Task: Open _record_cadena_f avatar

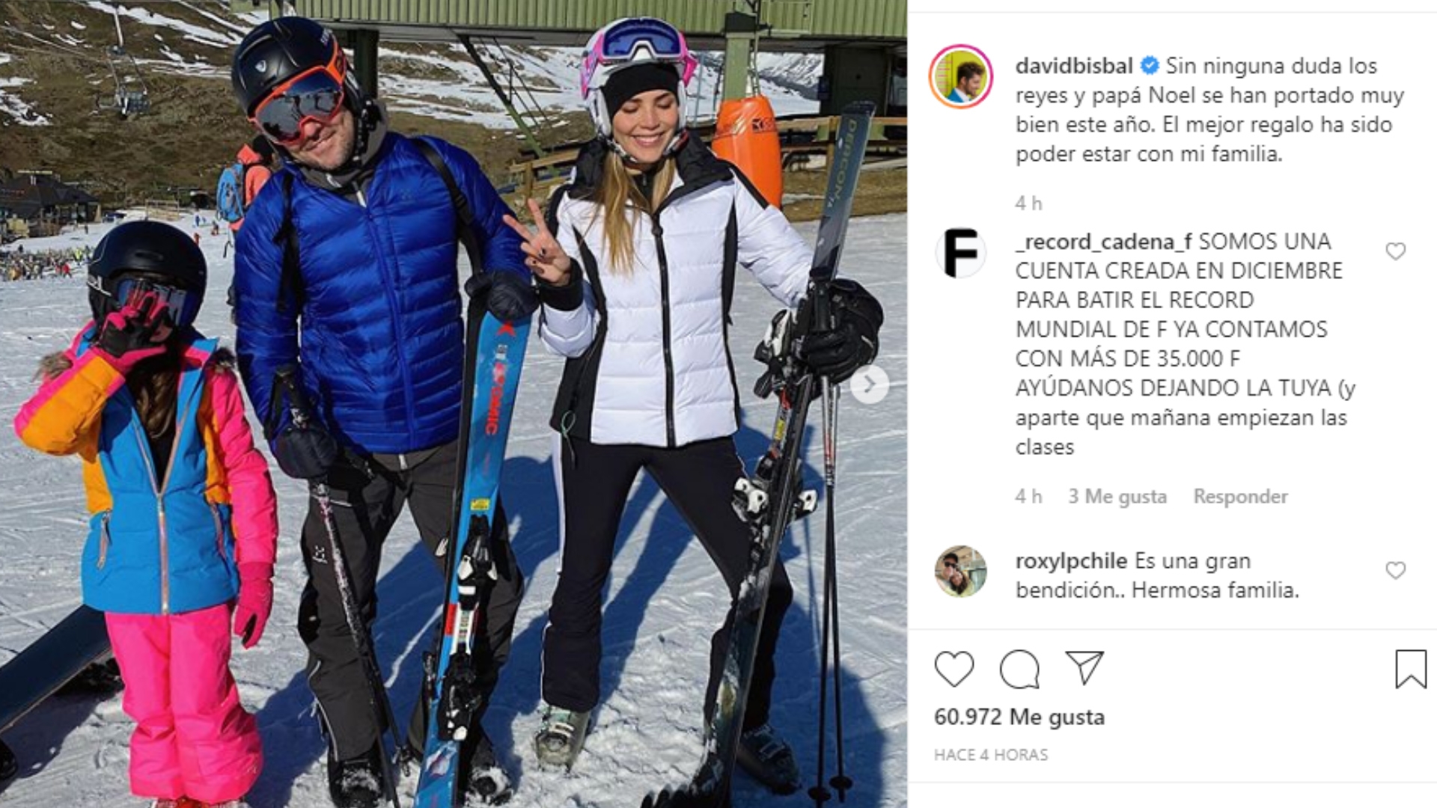Action: coord(961,253)
